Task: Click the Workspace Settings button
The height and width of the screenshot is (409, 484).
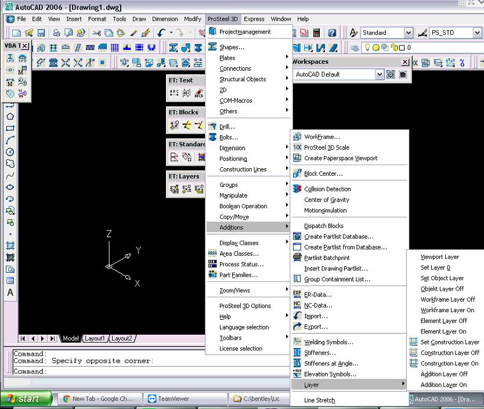Action: click(x=391, y=74)
